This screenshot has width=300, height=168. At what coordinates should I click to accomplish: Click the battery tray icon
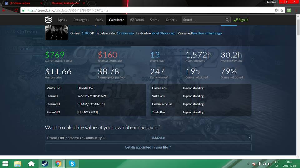tap(259, 164)
